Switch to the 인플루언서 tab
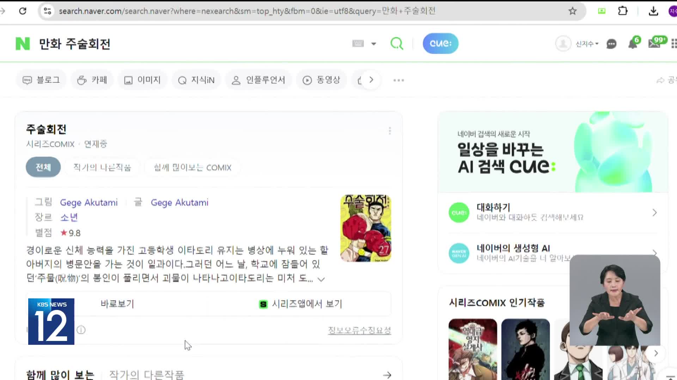The height and width of the screenshot is (380, 677). coord(258,80)
